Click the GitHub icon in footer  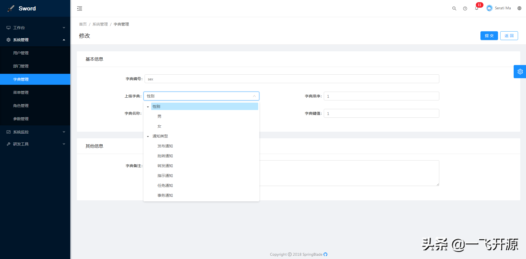[x=325, y=254]
